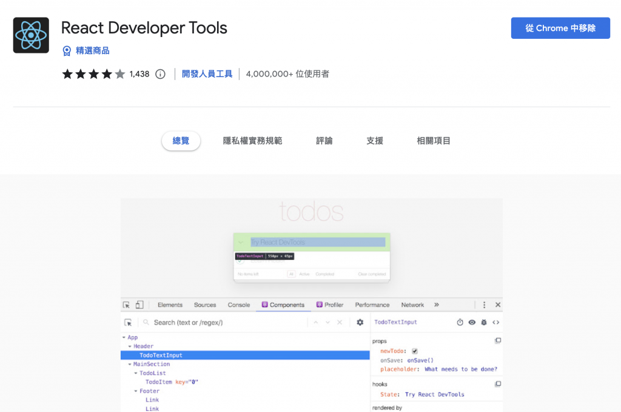
Task: Close the DevTools panel with X
Action: [x=498, y=305]
